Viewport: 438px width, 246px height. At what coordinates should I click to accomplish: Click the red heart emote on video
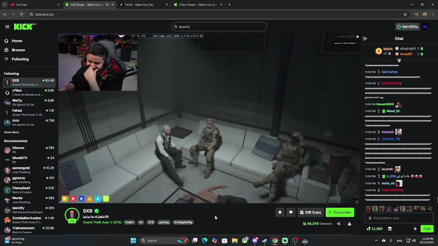(x=73, y=199)
